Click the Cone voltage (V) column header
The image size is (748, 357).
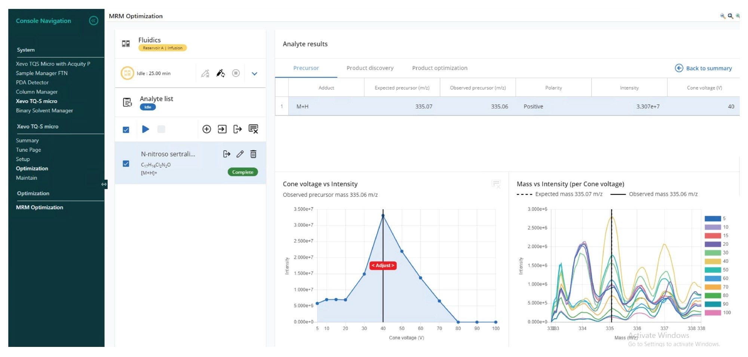click(704, 88)
